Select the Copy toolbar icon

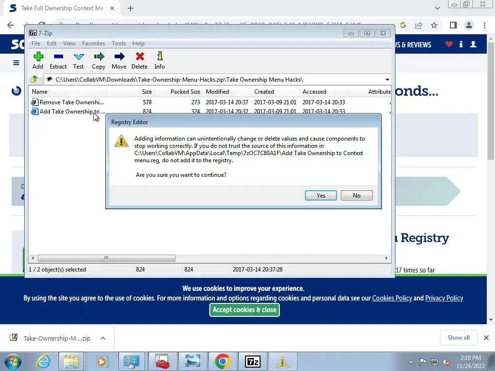[x=99, y=60]
